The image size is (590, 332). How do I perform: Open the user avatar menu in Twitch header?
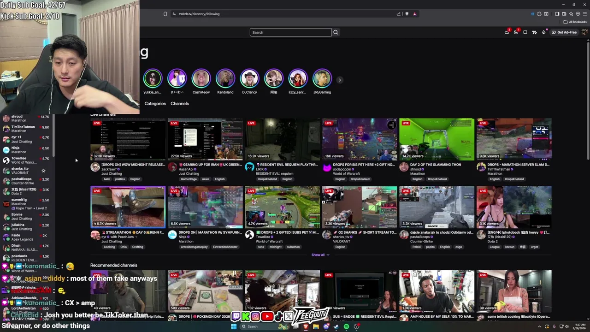[x=584, y=32]
